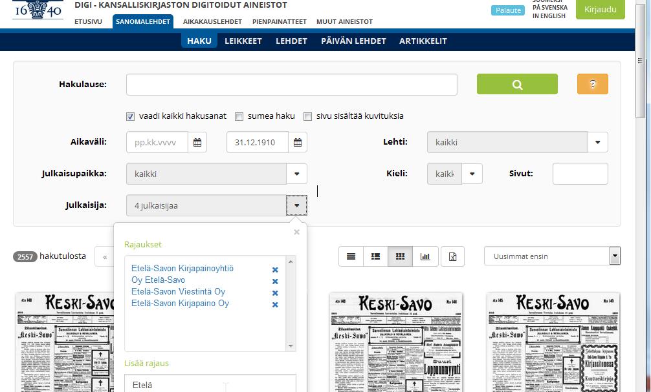Click the Etelä-Savon Kirjapainoyhtiö link

coord(182,268)
